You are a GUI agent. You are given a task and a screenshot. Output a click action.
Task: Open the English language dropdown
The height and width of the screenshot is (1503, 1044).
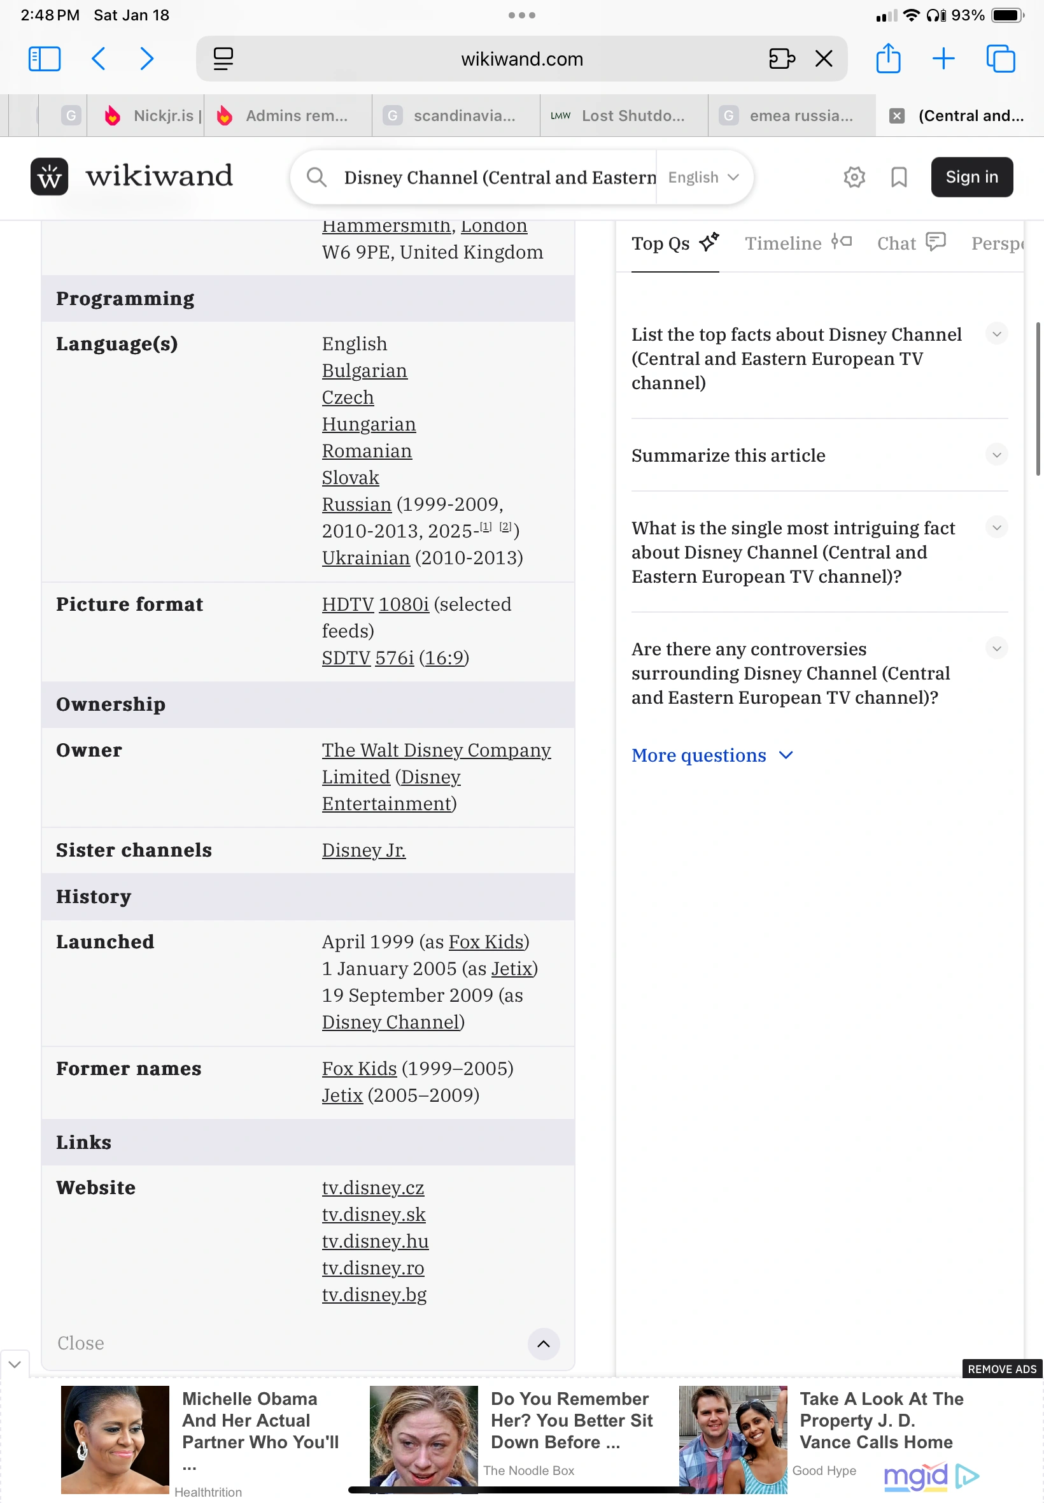point(703,177)
